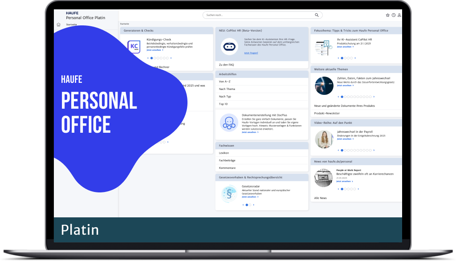Select last dot in Kündigungs-Check carousel

(x=167, y=58)
